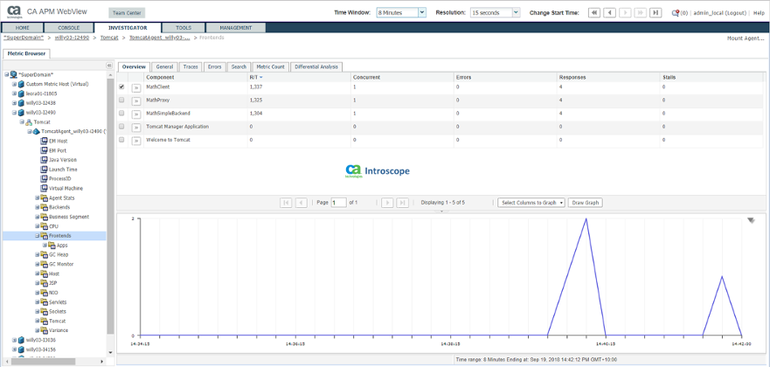Screen dimensions: 770x367
Task: Click the Team Center button
Action: pos(127,13)
